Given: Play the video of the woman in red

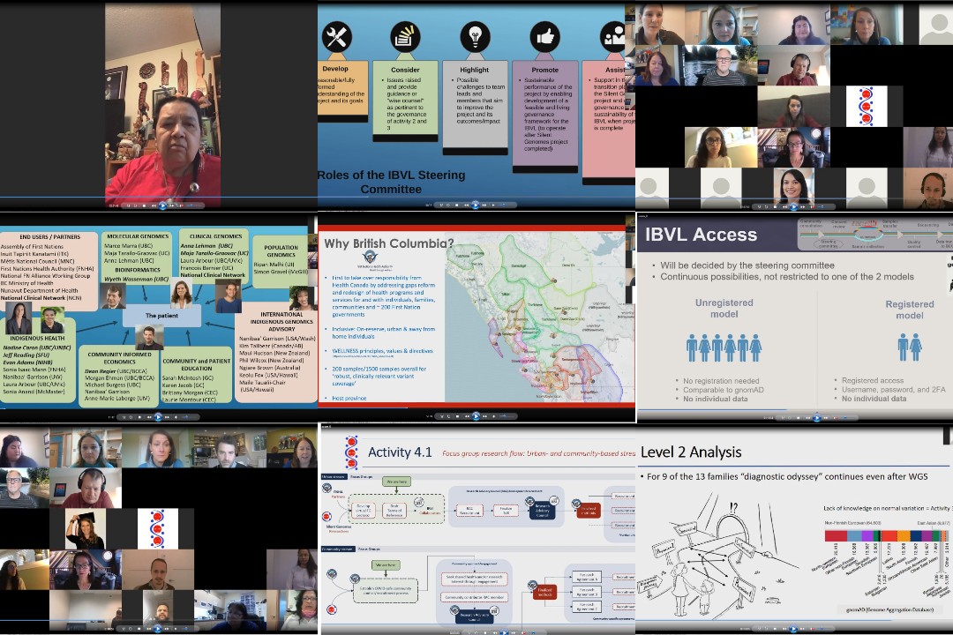Looking at the screenshot, I should pos(162,205).
